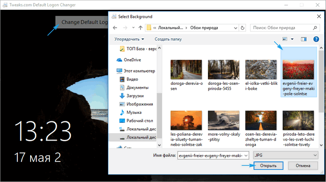The image size is (326, 182).
Task: Go up one folder level
Action: click(141, 28)
